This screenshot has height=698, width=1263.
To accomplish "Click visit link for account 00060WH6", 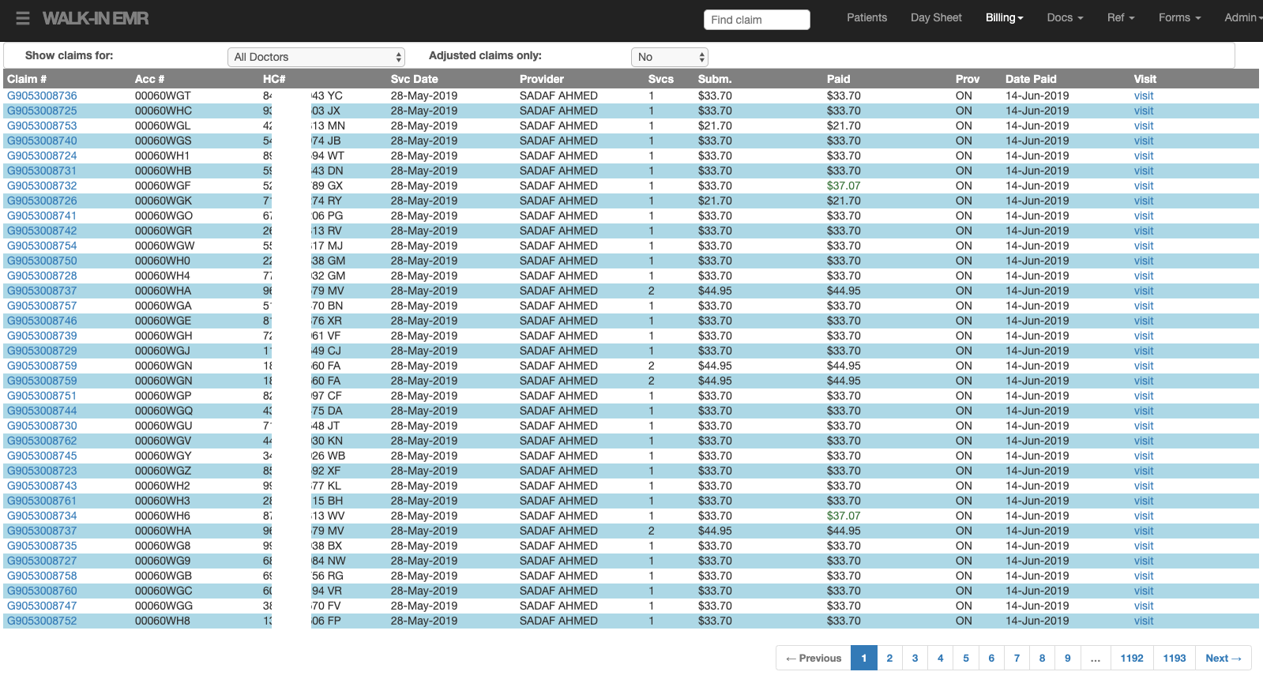I will (x=1144, y=516).
